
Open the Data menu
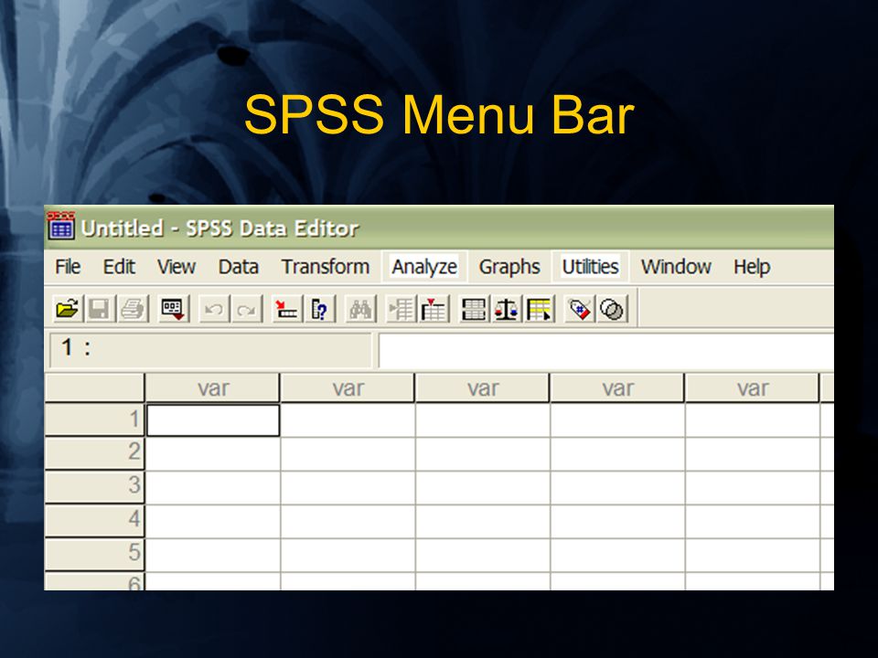(x=239, y=267)
